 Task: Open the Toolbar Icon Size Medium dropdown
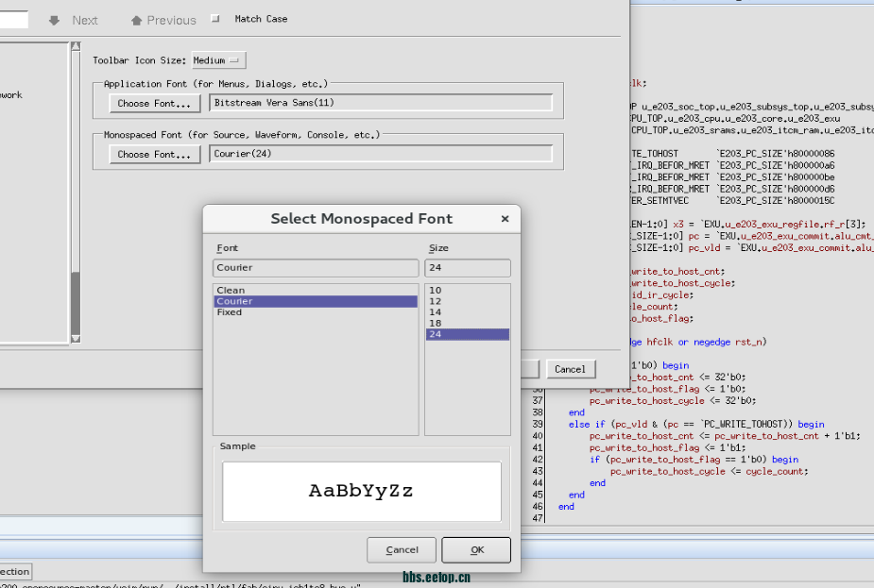click(218, 60)
